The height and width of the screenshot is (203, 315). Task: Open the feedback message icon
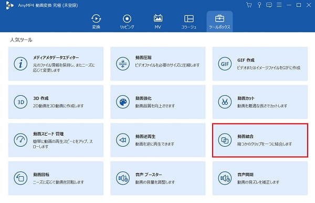click(x=269, y=5)
